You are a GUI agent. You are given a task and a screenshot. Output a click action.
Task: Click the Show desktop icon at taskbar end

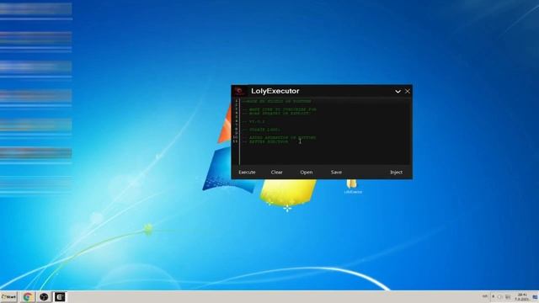pos(536,297)
